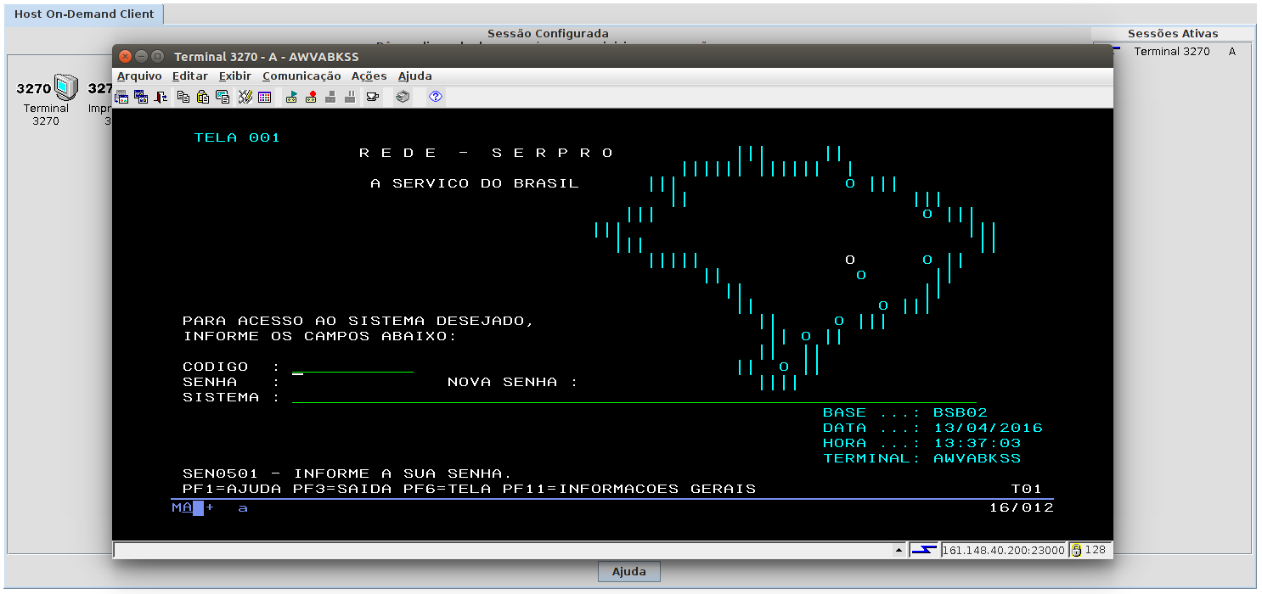Screen dimensions: 1262x594
Task: Click the CODIGO input field
Action: click(352, 367)
